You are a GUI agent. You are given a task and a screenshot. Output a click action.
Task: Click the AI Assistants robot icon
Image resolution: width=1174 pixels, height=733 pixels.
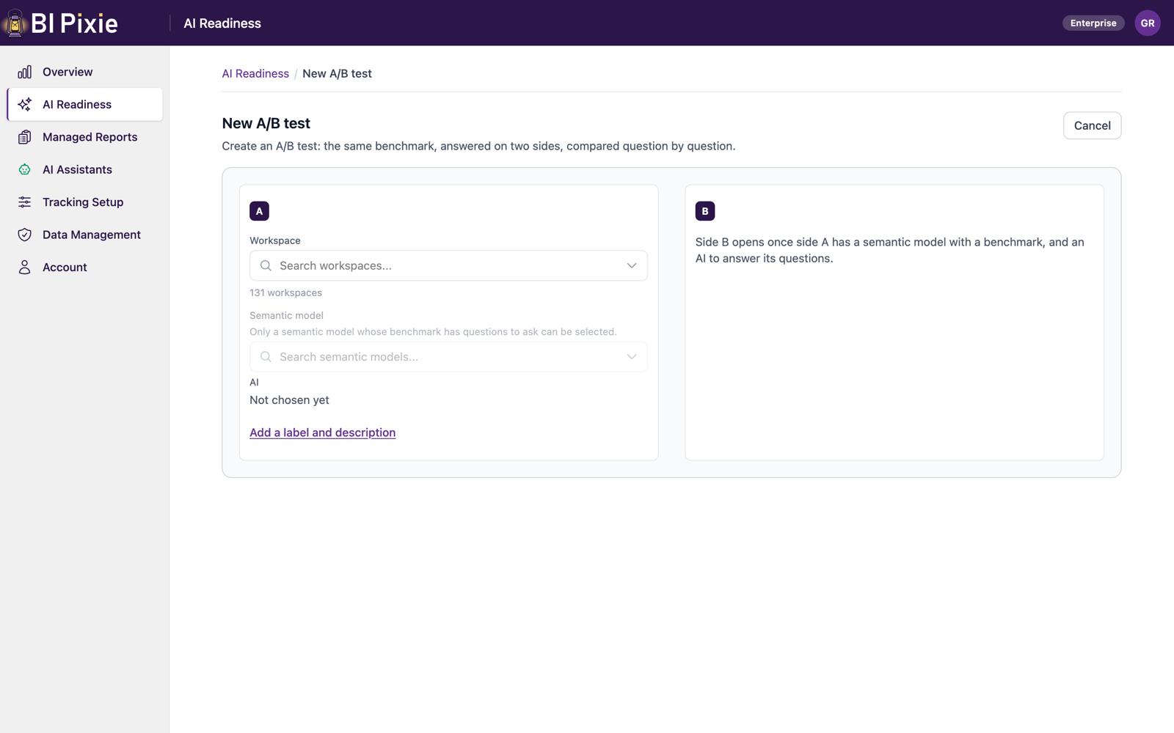[25, 169]
